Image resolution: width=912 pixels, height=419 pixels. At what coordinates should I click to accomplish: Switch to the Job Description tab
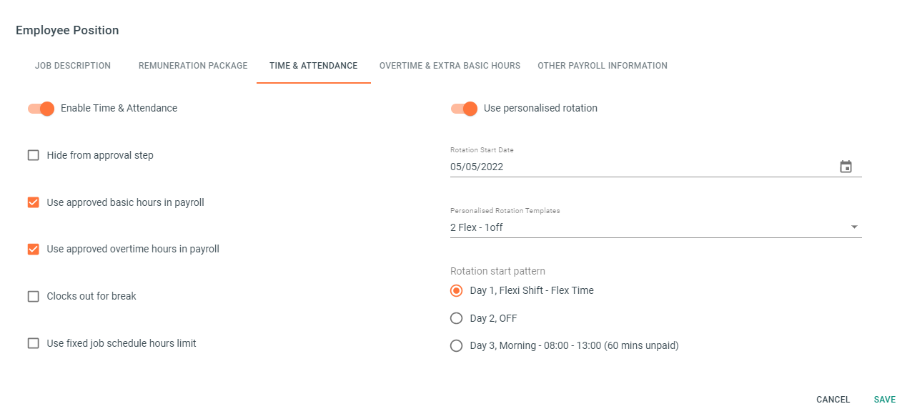(x=73, y=66)
